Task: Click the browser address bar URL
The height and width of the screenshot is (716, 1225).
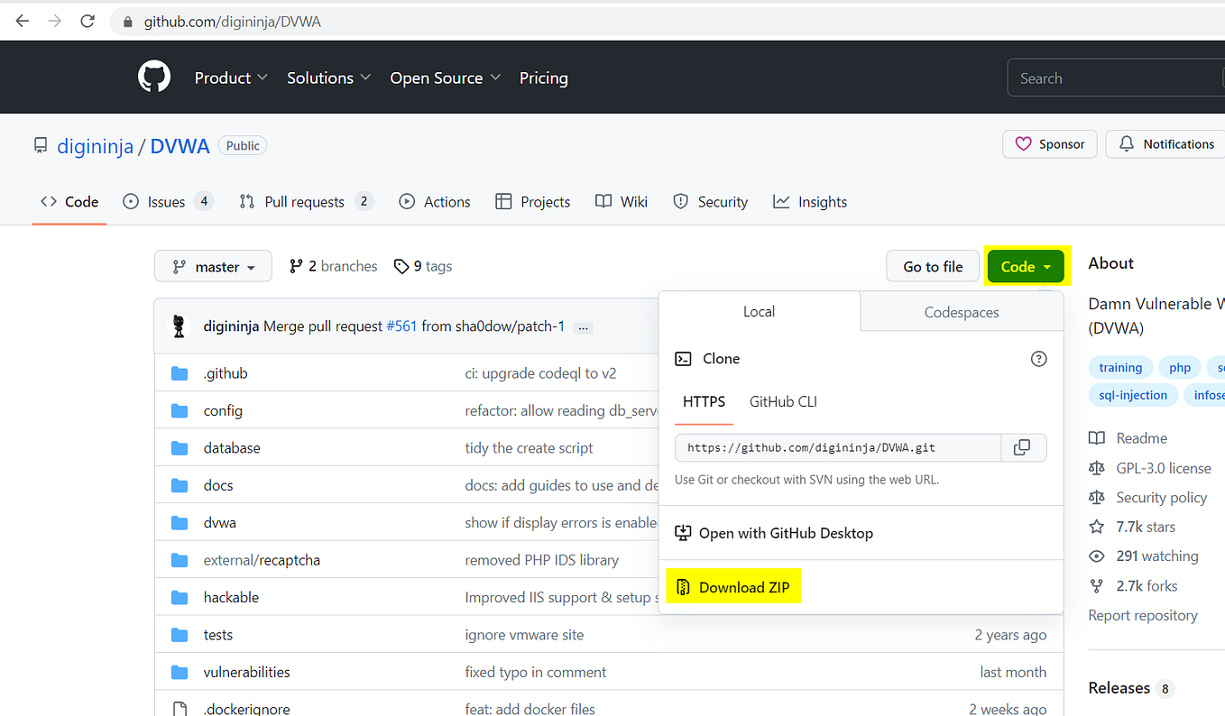Action: coord(233,22)
